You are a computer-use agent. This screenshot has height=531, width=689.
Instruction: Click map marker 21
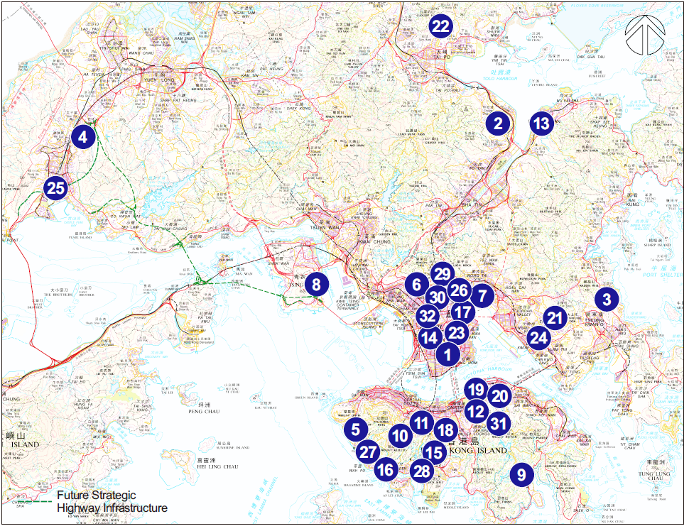[555, 318]
